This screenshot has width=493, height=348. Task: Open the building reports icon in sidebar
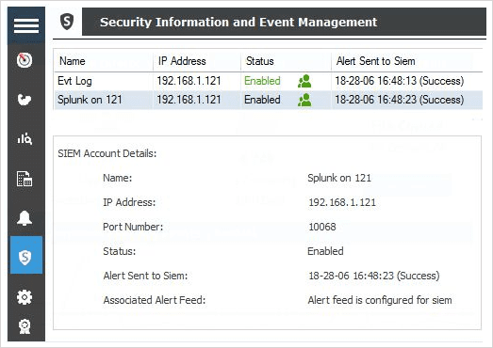point(25,179)
